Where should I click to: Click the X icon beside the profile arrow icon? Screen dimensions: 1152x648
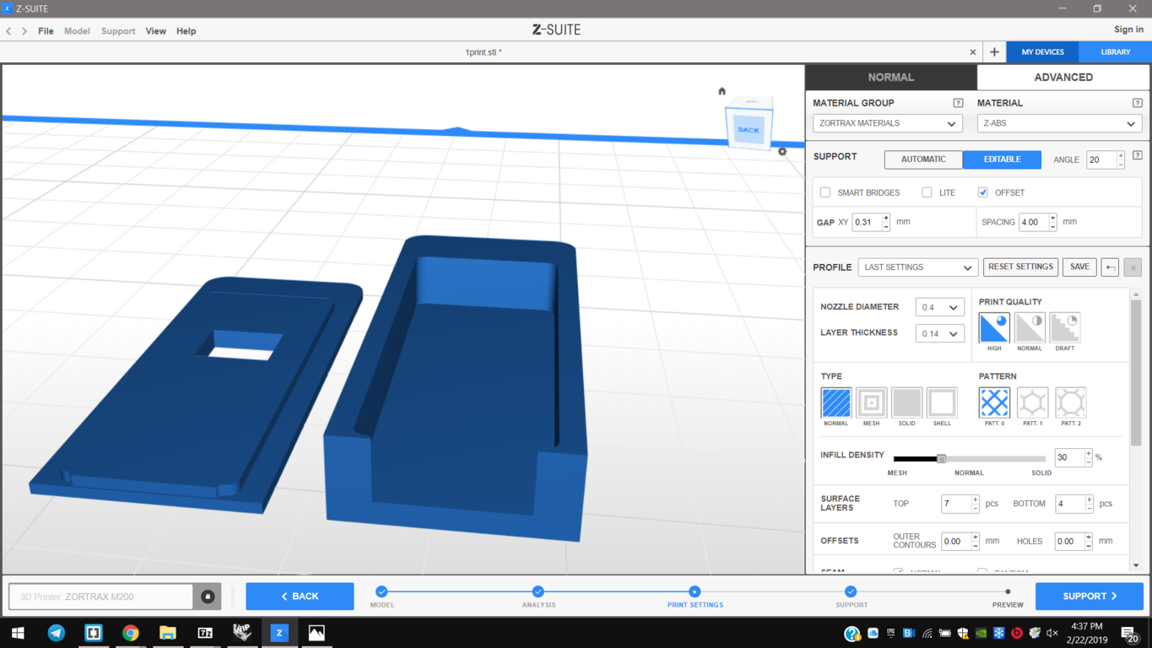click(x=1133, y=267)
